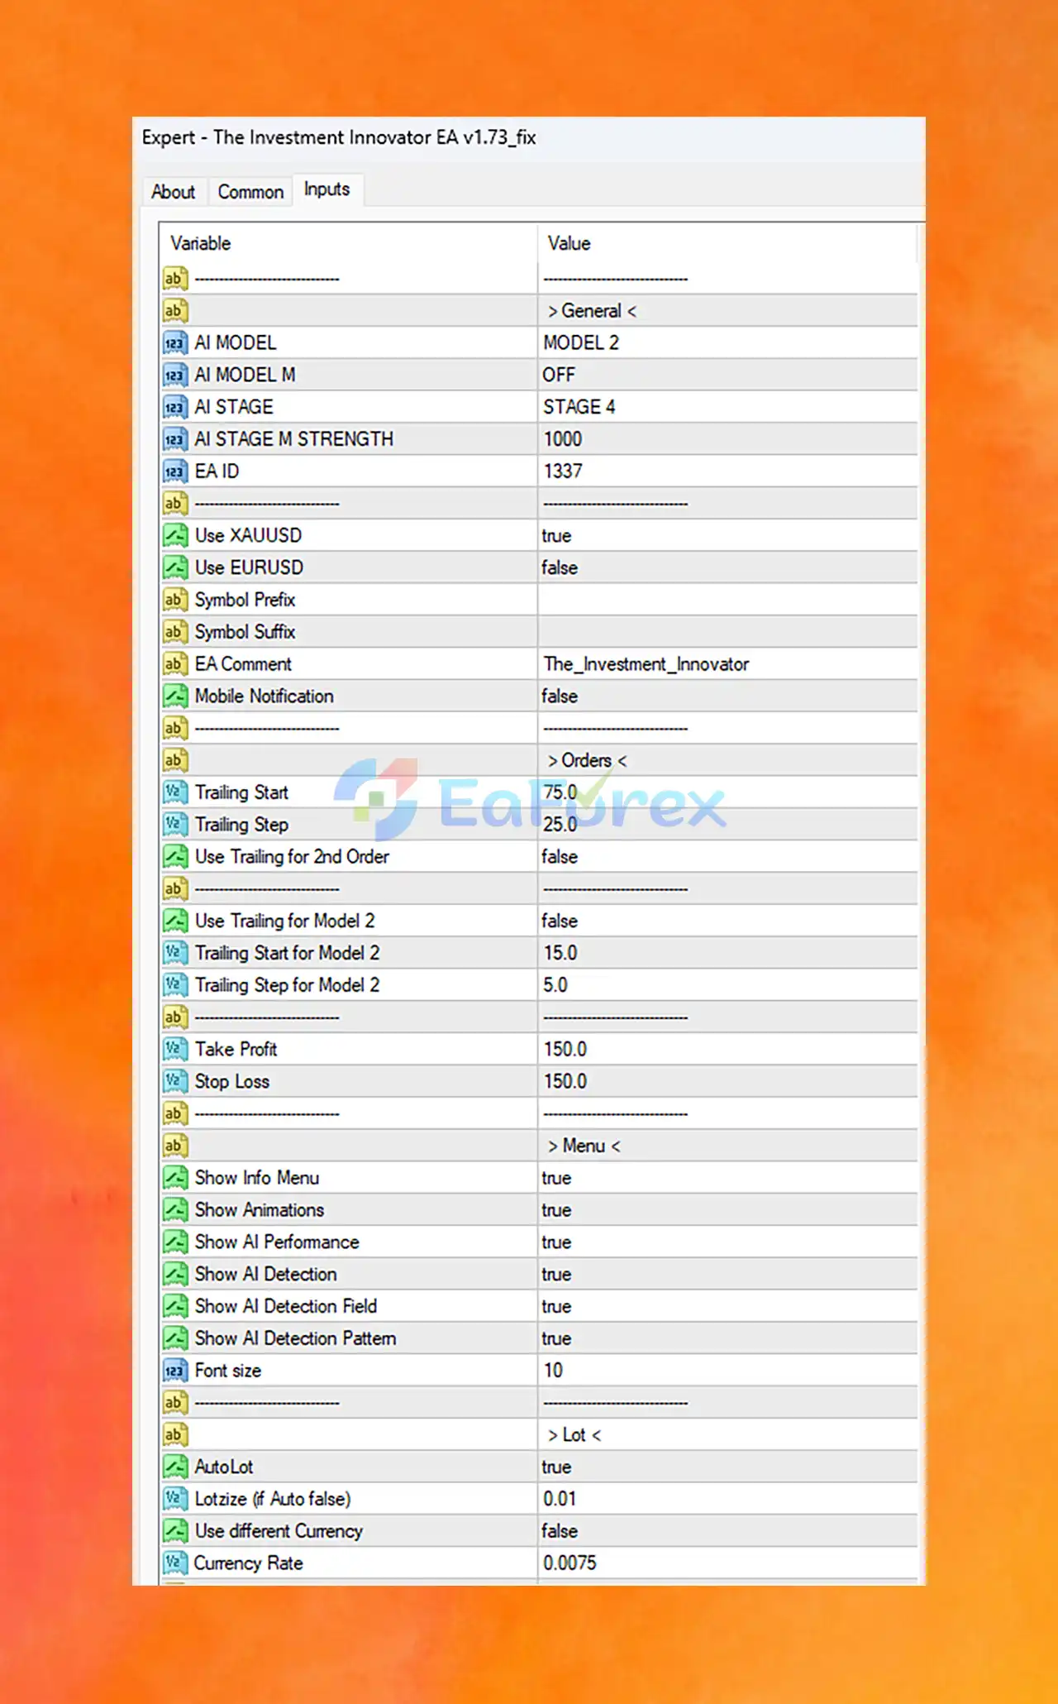Click the AI MODEL M row icon

click(175, 375)
